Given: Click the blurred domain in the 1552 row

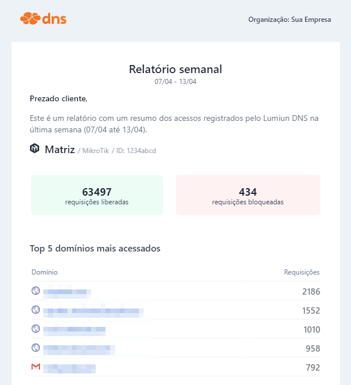Looking at the screenshot, I should (x=92, y=312).
